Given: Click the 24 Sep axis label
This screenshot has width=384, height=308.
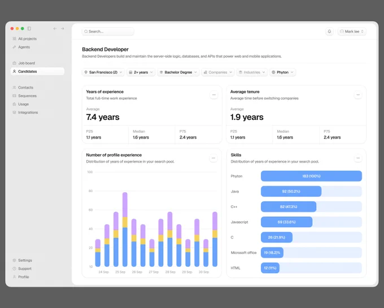Looking at the screenshot, I should (x=103, y=272).
